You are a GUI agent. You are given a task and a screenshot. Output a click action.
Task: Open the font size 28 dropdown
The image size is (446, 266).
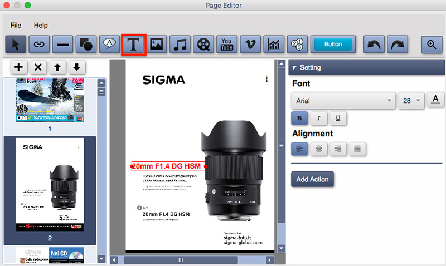(411, 101)
